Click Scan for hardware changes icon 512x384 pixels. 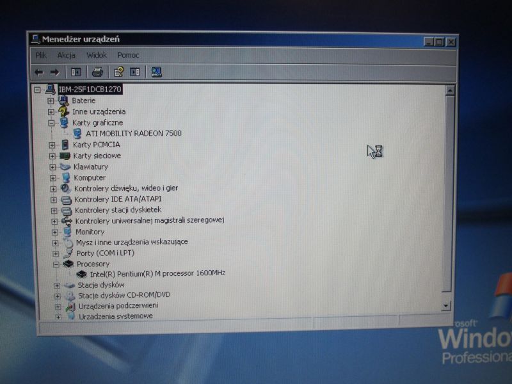coord(156,72)
